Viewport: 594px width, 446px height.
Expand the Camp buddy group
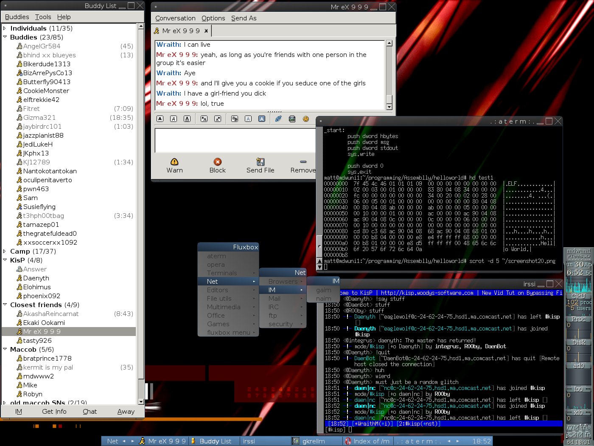tap(5, 251)
